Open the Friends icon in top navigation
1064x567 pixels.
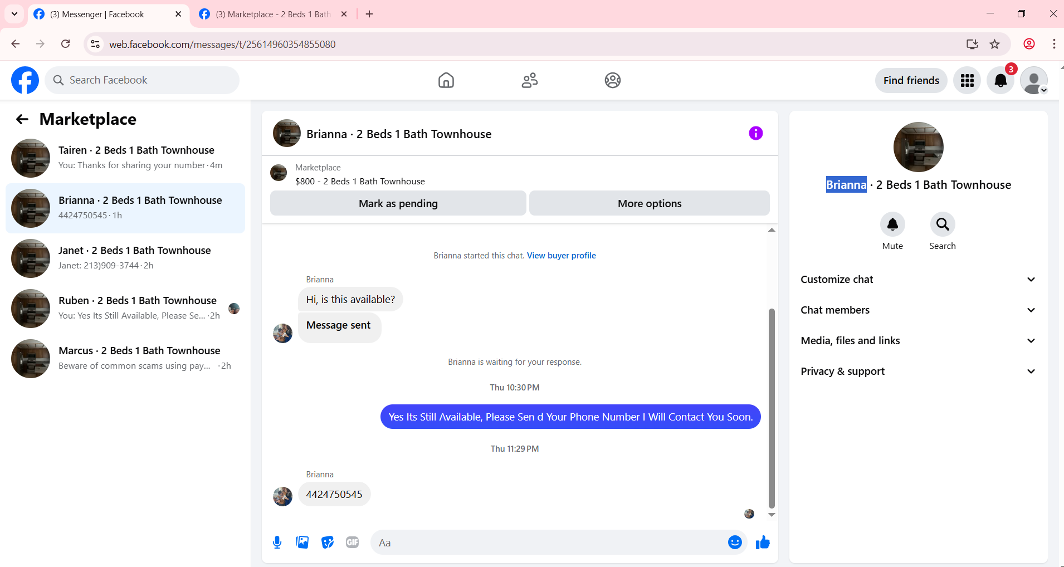pos(529,80)
